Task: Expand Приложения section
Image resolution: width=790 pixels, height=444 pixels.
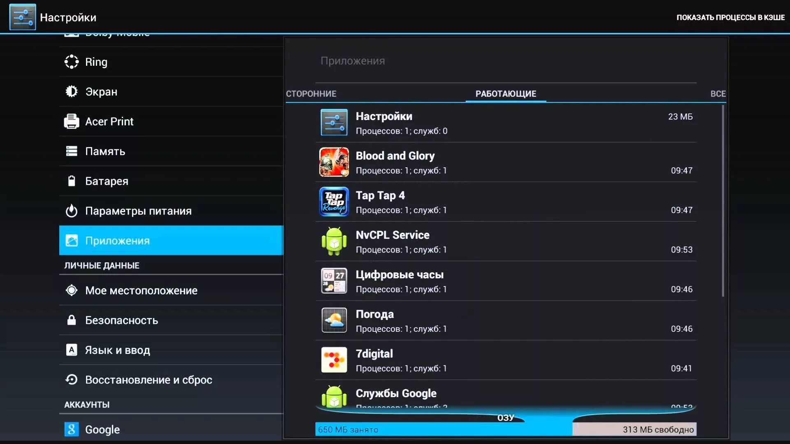Action: click(171, 240)
